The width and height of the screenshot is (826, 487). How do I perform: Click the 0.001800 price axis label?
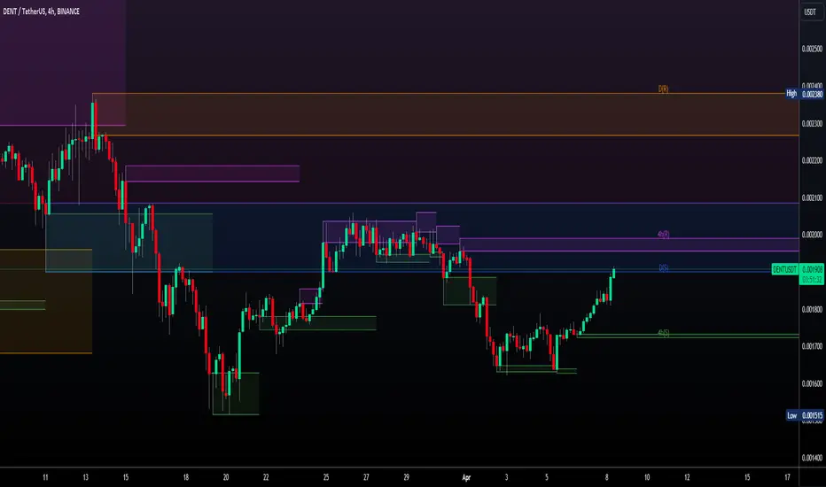coord(812,310)
